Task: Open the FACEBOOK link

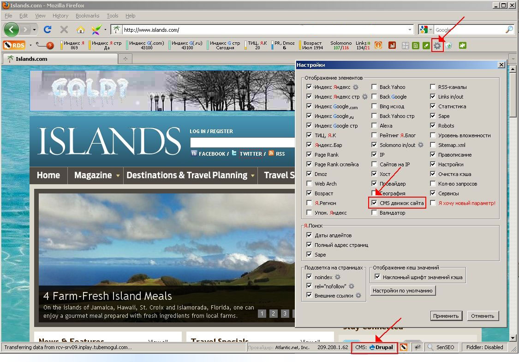Action: pyautogui.click(x=212, y=154)
